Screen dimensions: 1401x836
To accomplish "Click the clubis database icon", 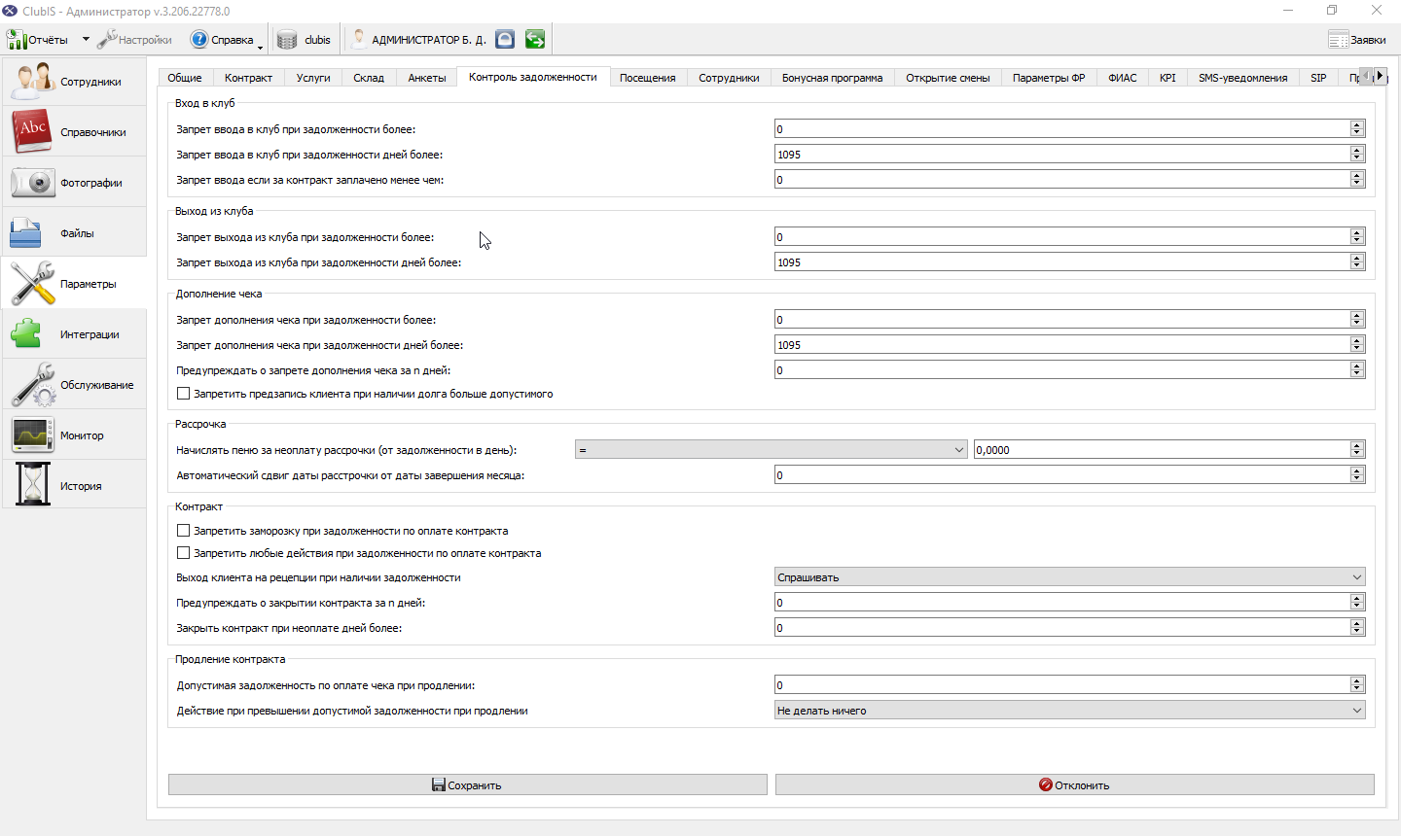I will (287, 40).
